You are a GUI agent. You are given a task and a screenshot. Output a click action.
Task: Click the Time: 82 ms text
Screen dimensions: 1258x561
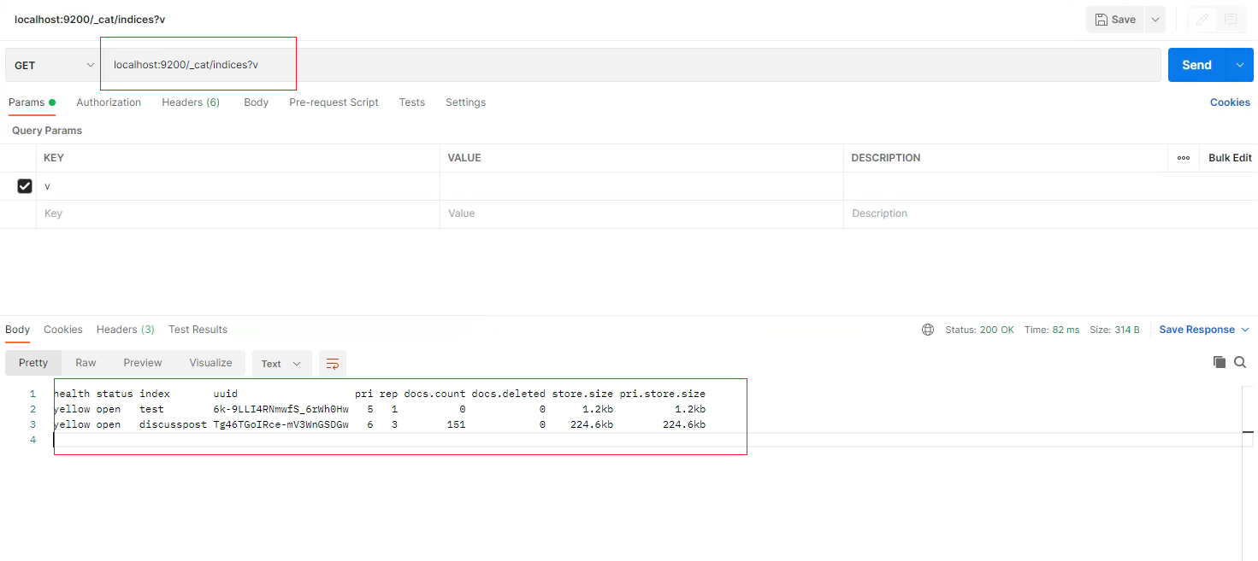coord(1052,330)
